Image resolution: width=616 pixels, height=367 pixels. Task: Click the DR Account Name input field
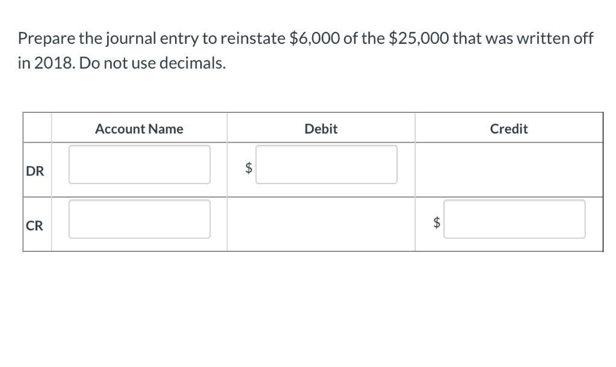coord(139,164)
